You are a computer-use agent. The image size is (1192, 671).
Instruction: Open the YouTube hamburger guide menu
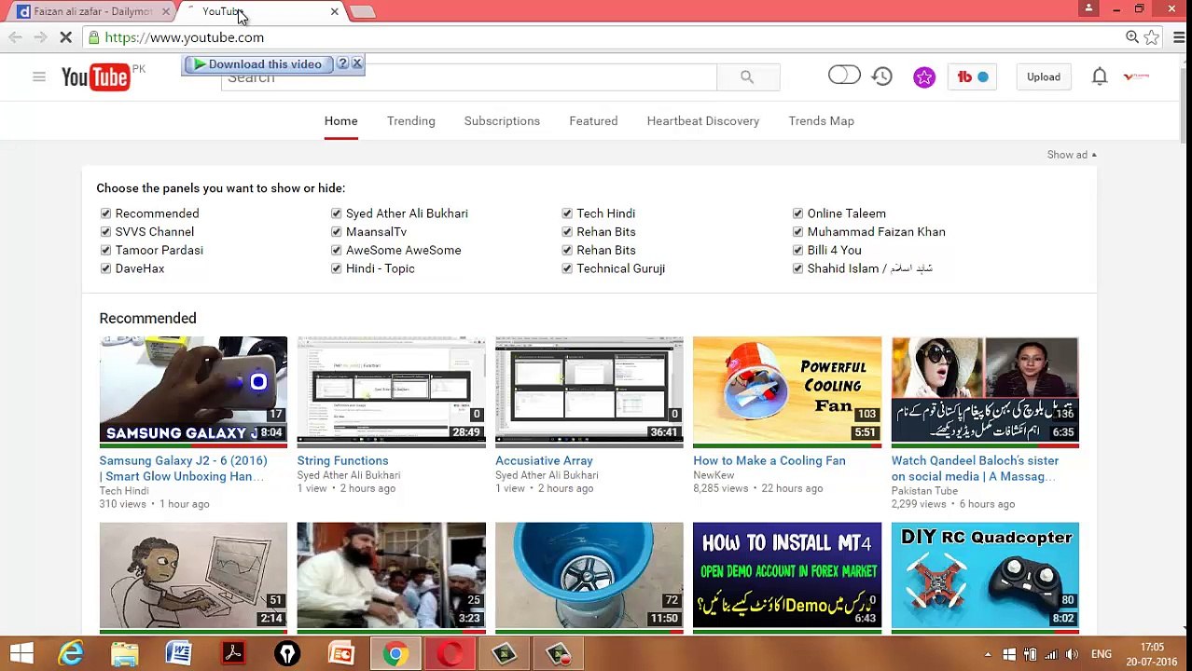coord(39,77)
